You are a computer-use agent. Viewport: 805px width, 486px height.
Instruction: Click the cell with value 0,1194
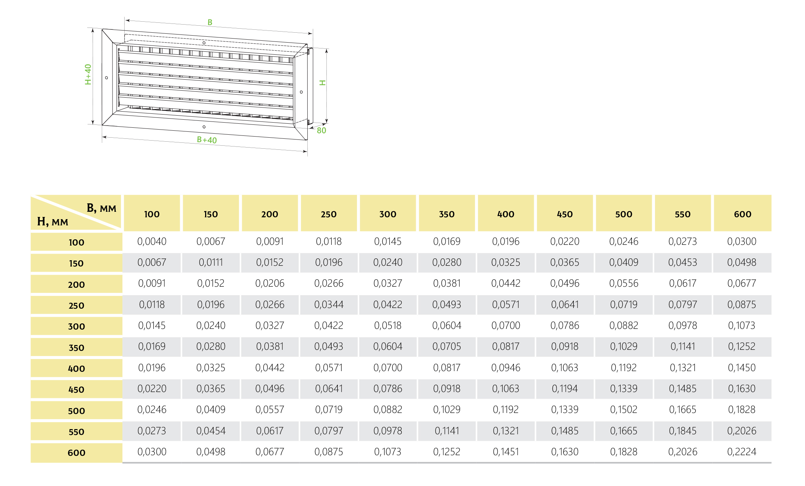(565, 389)
